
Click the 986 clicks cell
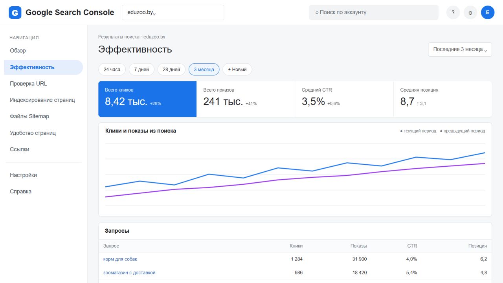pos(299,273)
